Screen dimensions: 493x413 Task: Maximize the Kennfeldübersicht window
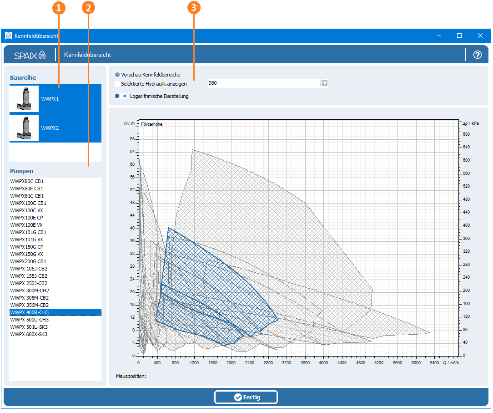coord(459,36)
